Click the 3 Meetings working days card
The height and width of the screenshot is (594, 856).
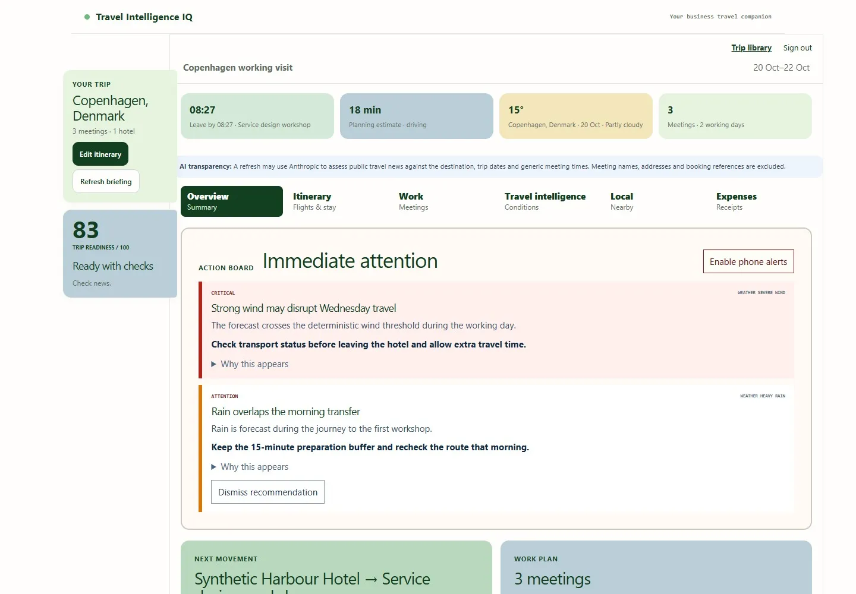click(x=735, y=116)
